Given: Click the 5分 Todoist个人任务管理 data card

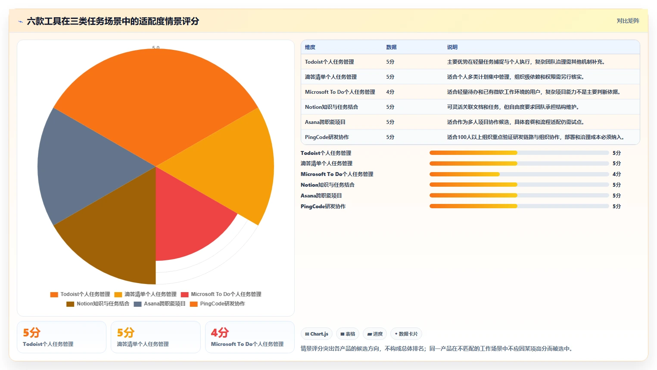Looking at the screenshot, I should [62, 337].
